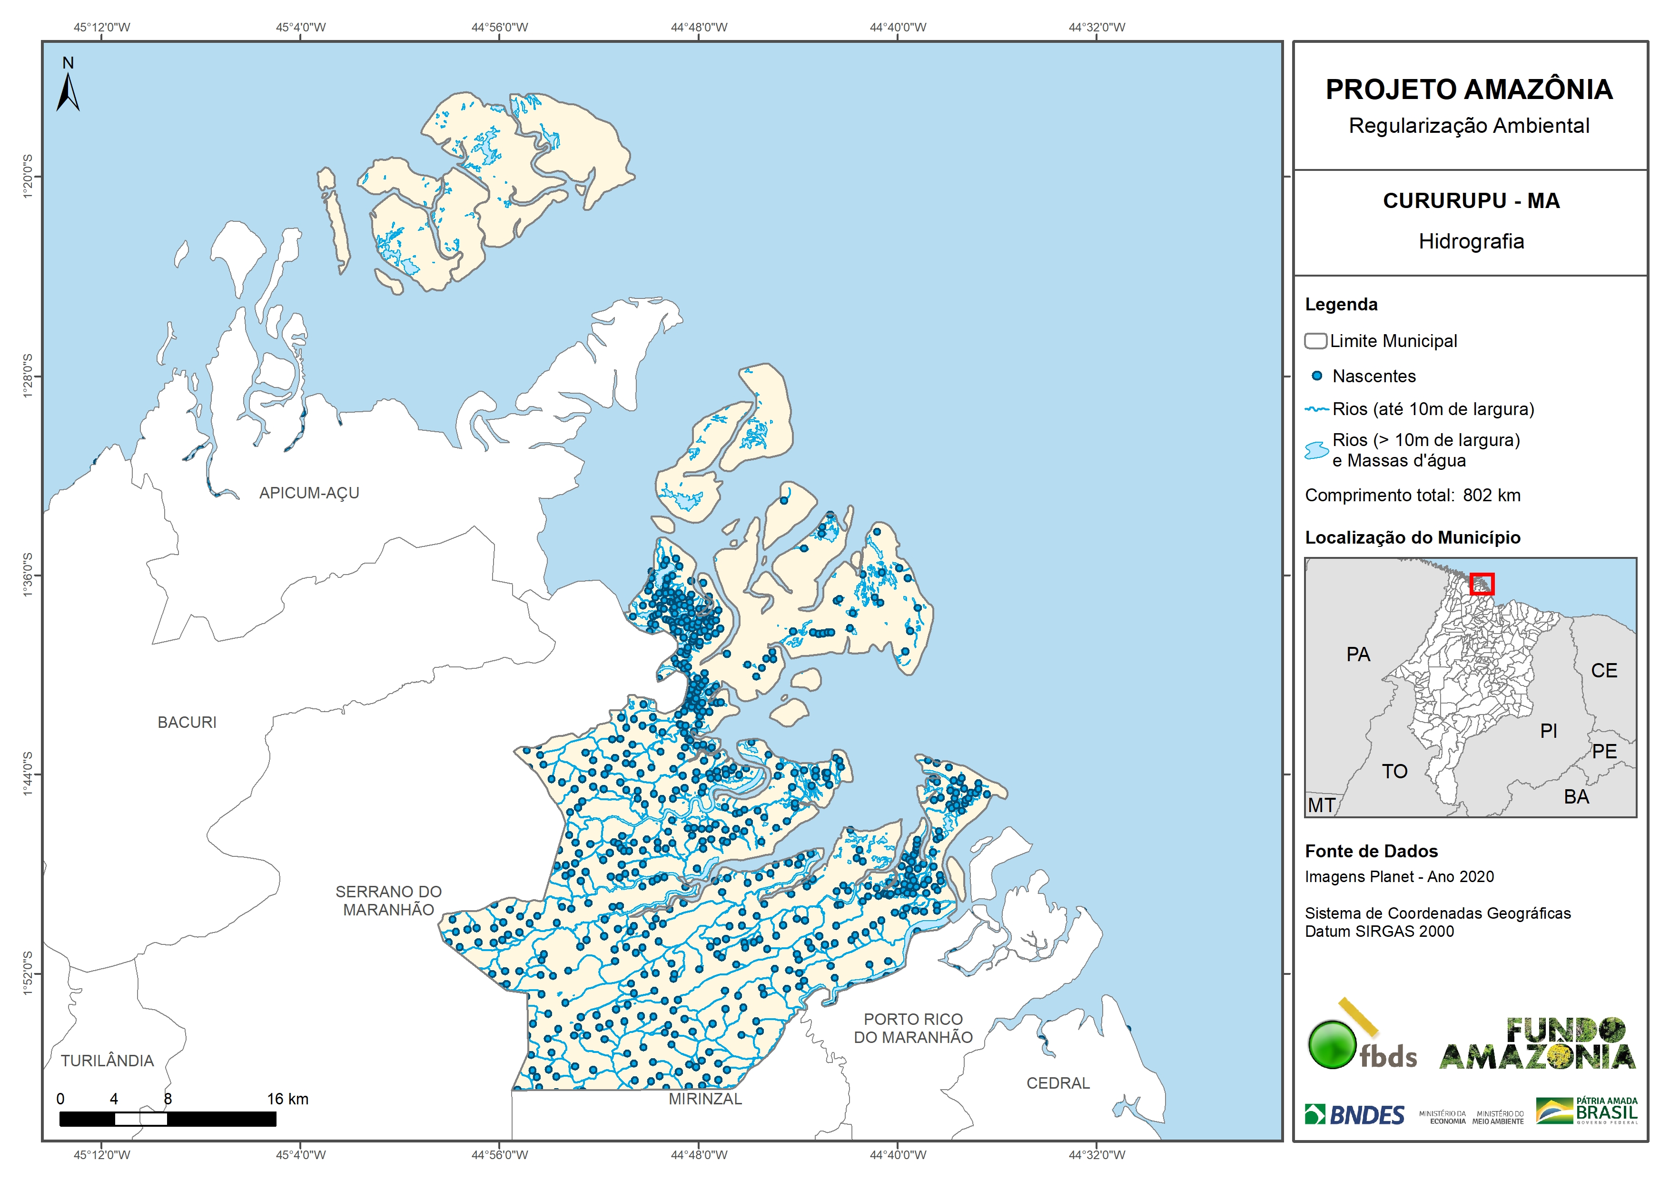Click the Nascentes blue dot legend symbol
The image size is (1670, 1181).
tap(1316, 376)
